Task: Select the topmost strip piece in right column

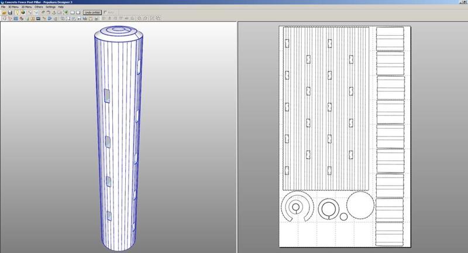Action: tap(390, 39)
